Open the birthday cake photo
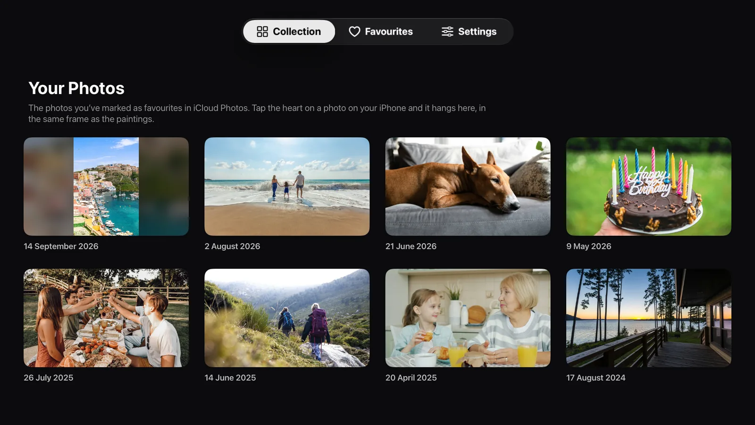The image size is (755, 425). [649, 187]
